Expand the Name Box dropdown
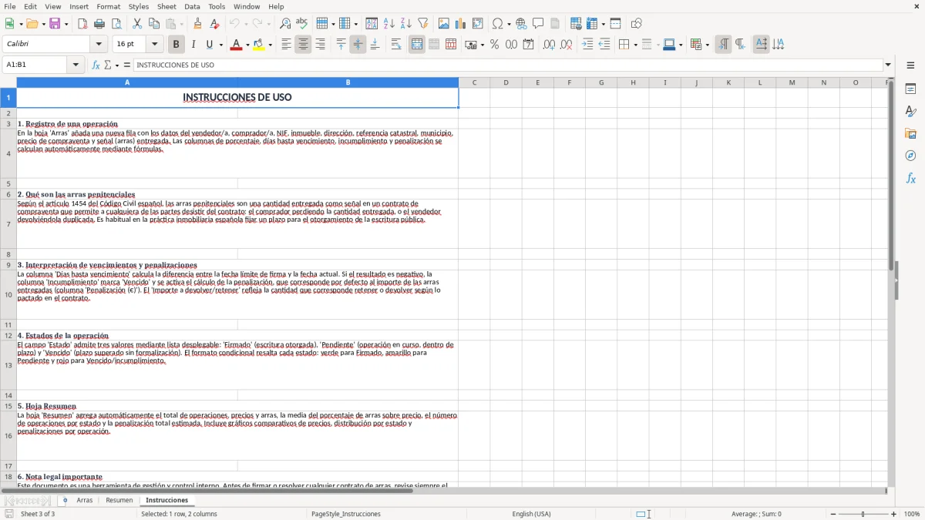925x520 pixels. point(76,65)
